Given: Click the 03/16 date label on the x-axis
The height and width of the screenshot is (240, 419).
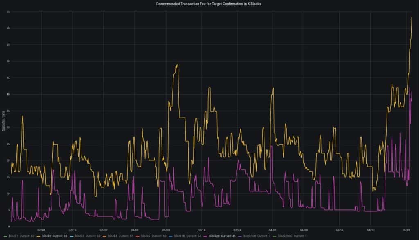Looking at the screenshot, I should point(201,230).
